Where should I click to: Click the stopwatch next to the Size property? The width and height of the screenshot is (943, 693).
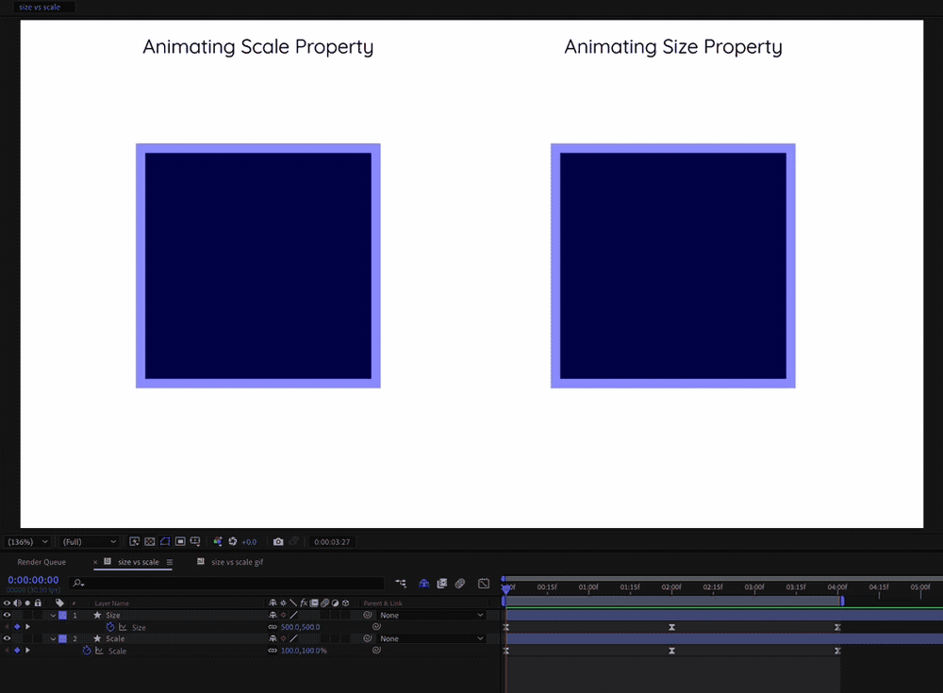coord(108,627)
